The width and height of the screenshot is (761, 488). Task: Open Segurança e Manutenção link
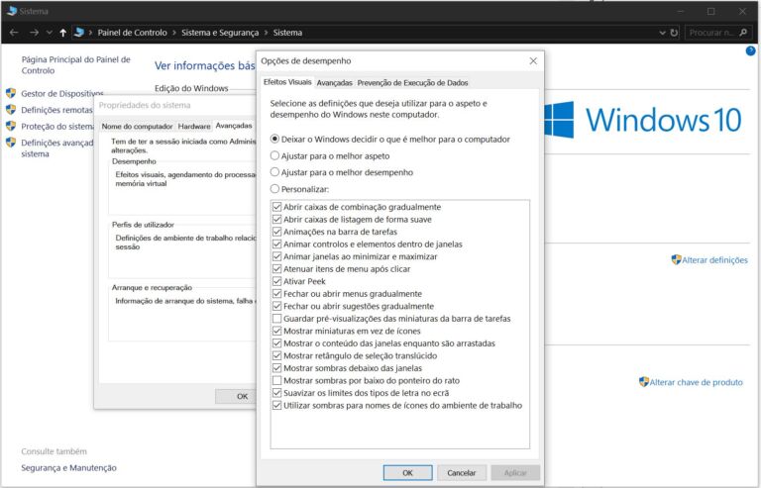(69, 467)
